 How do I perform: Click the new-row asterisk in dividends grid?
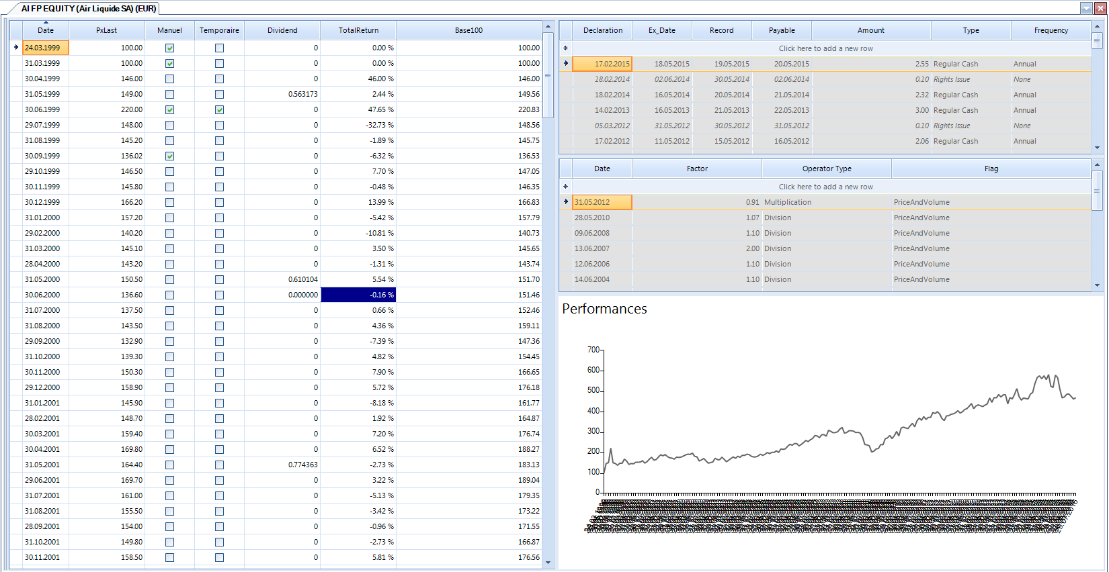(565, 48)
